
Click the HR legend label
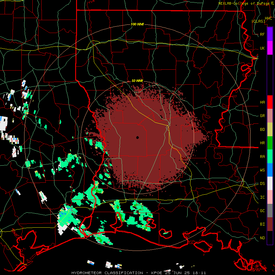pyautogui.click(x=262, y=143)
